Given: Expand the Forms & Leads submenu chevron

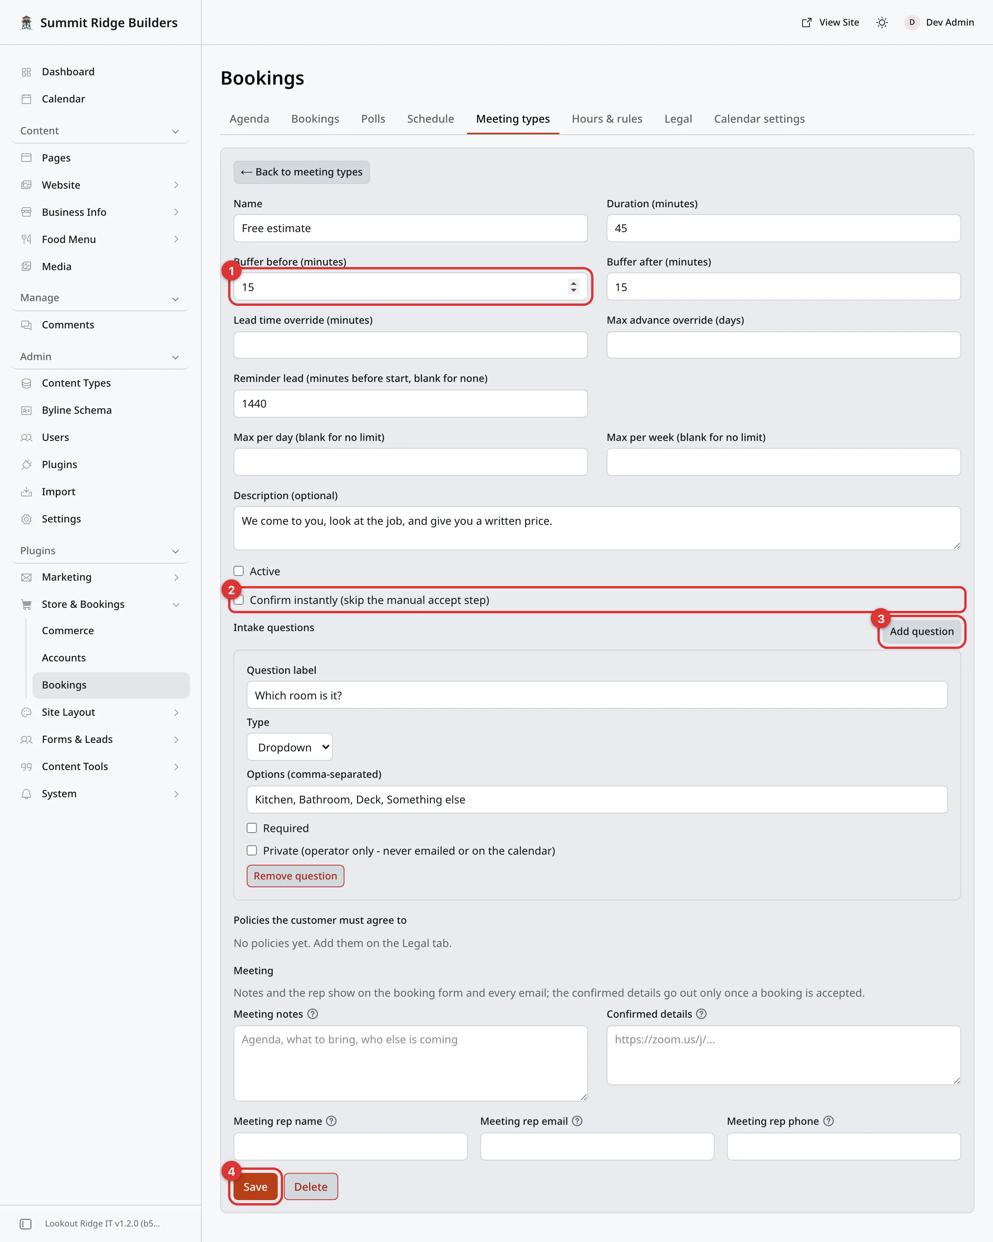Looking at the screenshot, I should pos(176,740).
